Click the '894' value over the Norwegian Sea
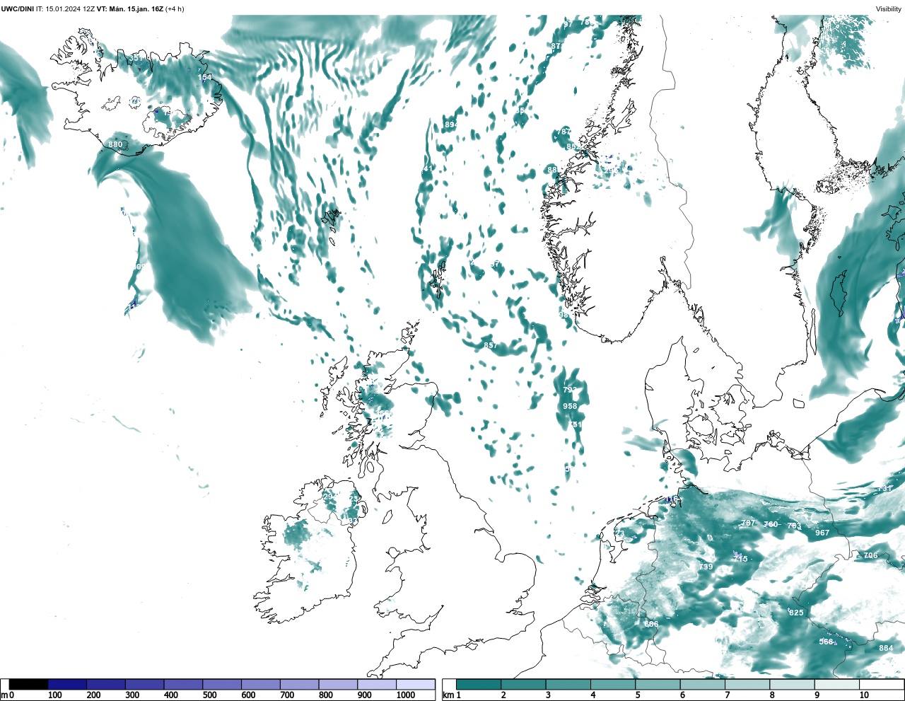The image size is (905, 701). click(x=451, y=124)
